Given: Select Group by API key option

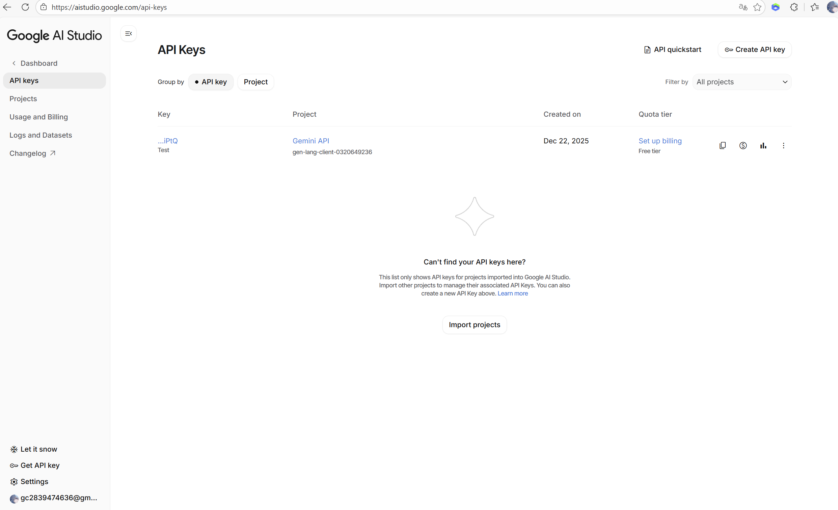Looking at the screenshot, I should pyautogui.click(x=211, y=82).
